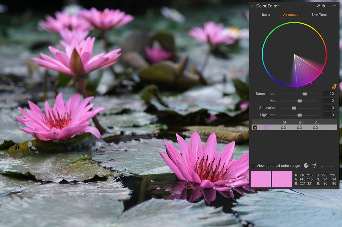The width and height of the screenshot is (342, 227).
Task: Collapse the Color Editor panel
Action: coord(253,6)
